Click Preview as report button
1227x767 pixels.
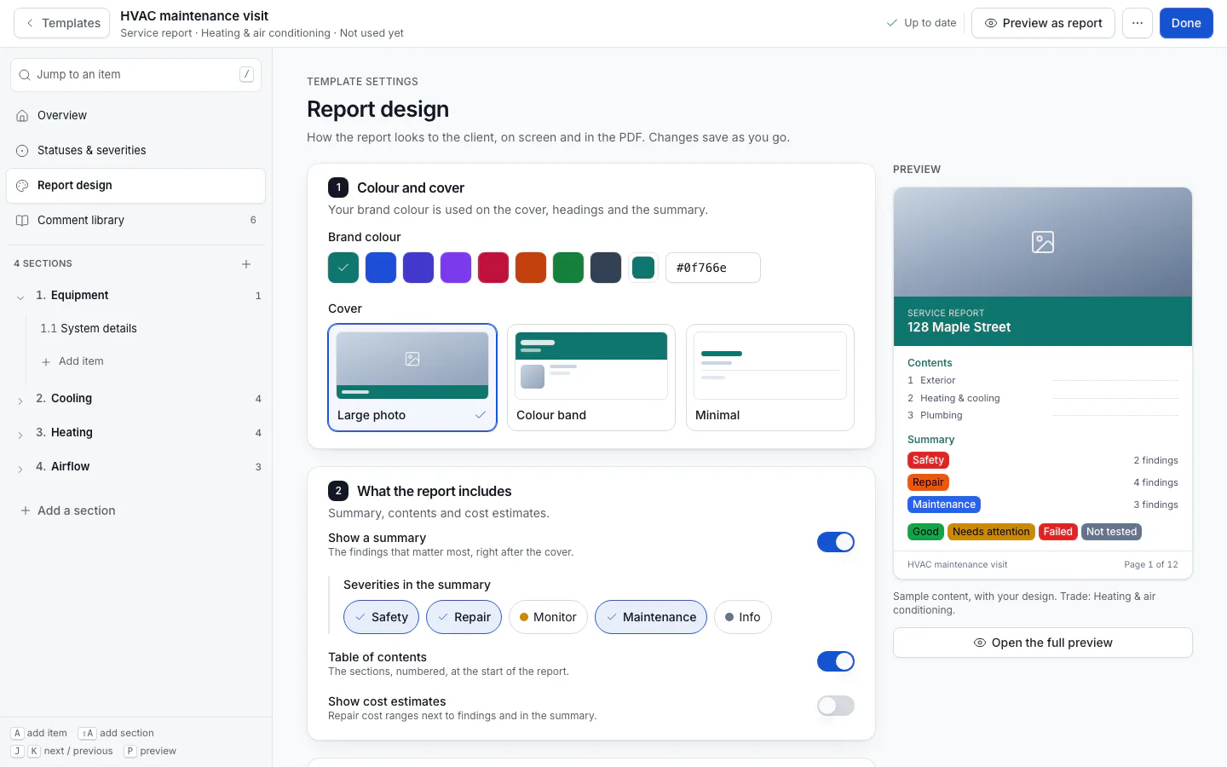click(1043, 23)
